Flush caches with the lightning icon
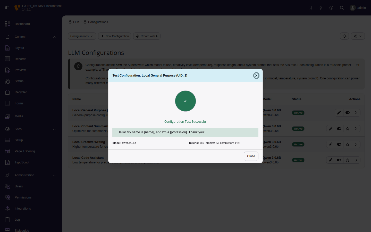Viewport: 371px width, 232px height. pos(321,8)
